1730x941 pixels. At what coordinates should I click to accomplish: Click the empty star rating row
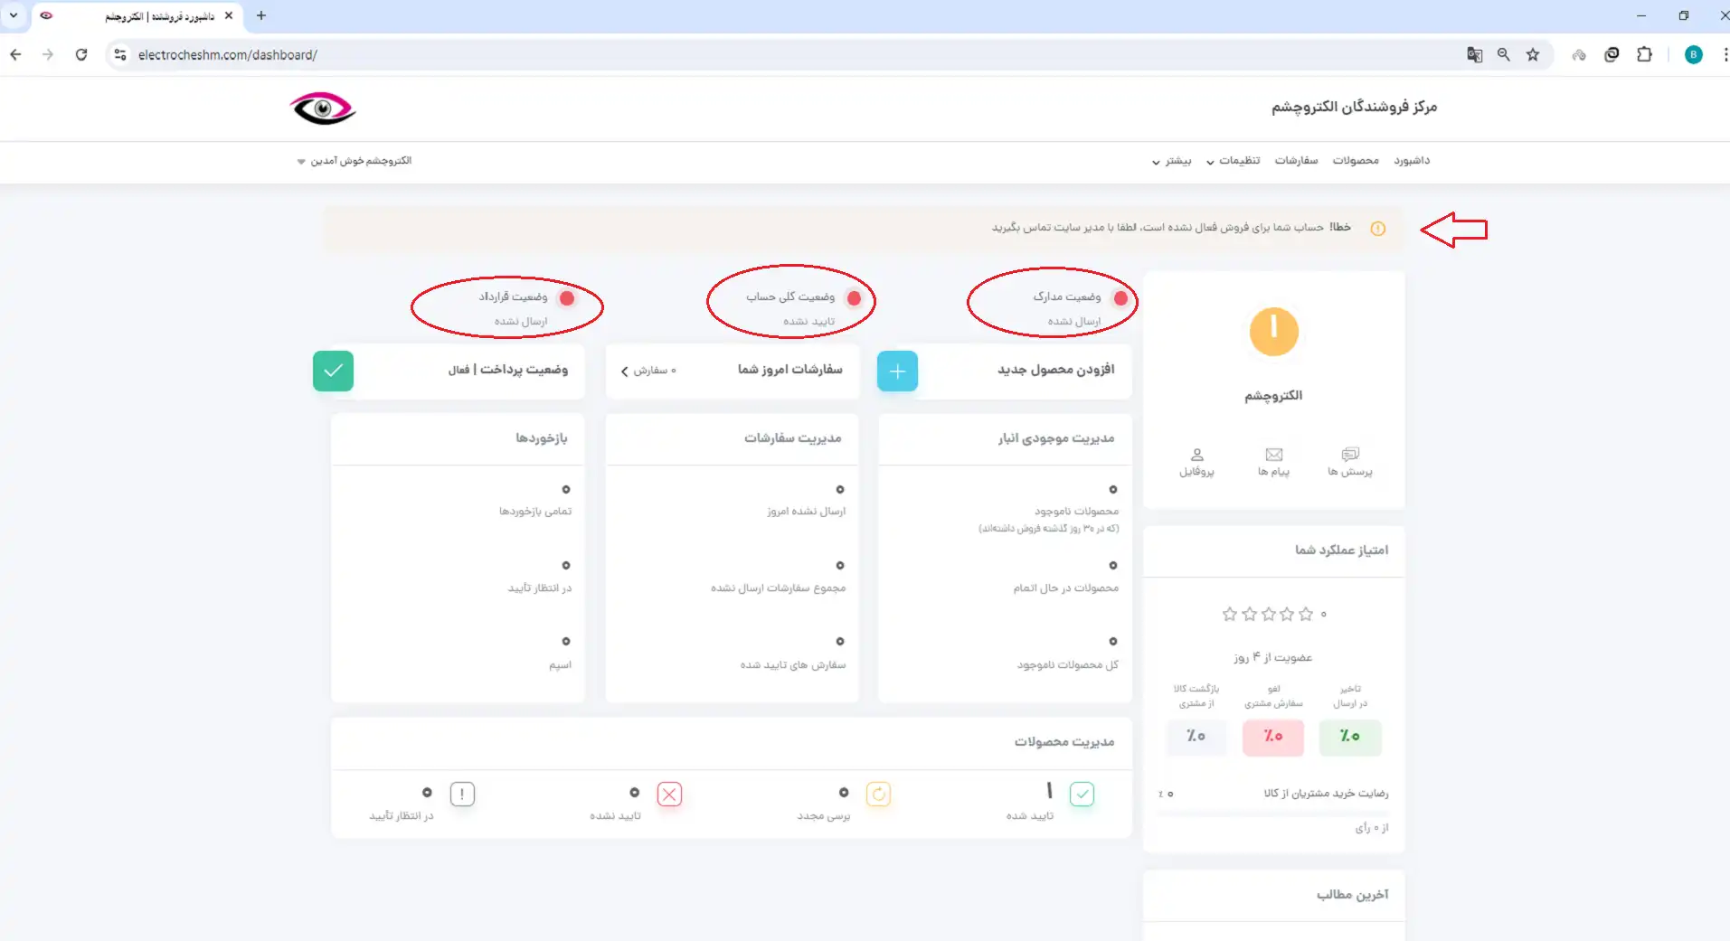click(x=1267, y=615)
